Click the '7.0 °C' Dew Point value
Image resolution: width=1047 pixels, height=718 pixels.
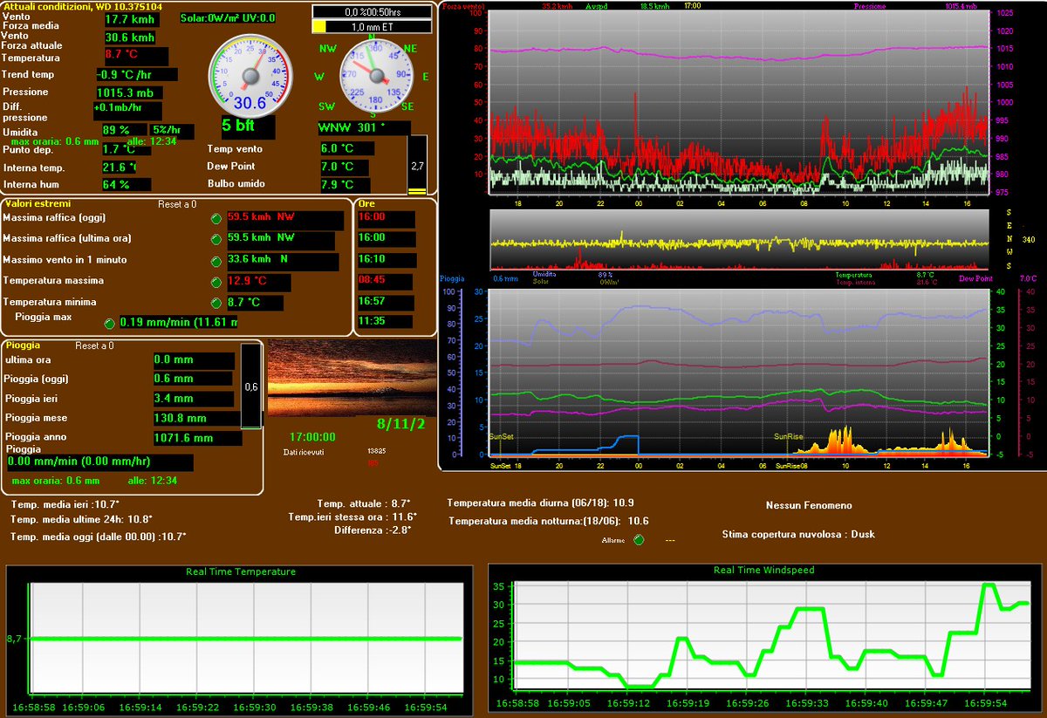coord(343,167)
